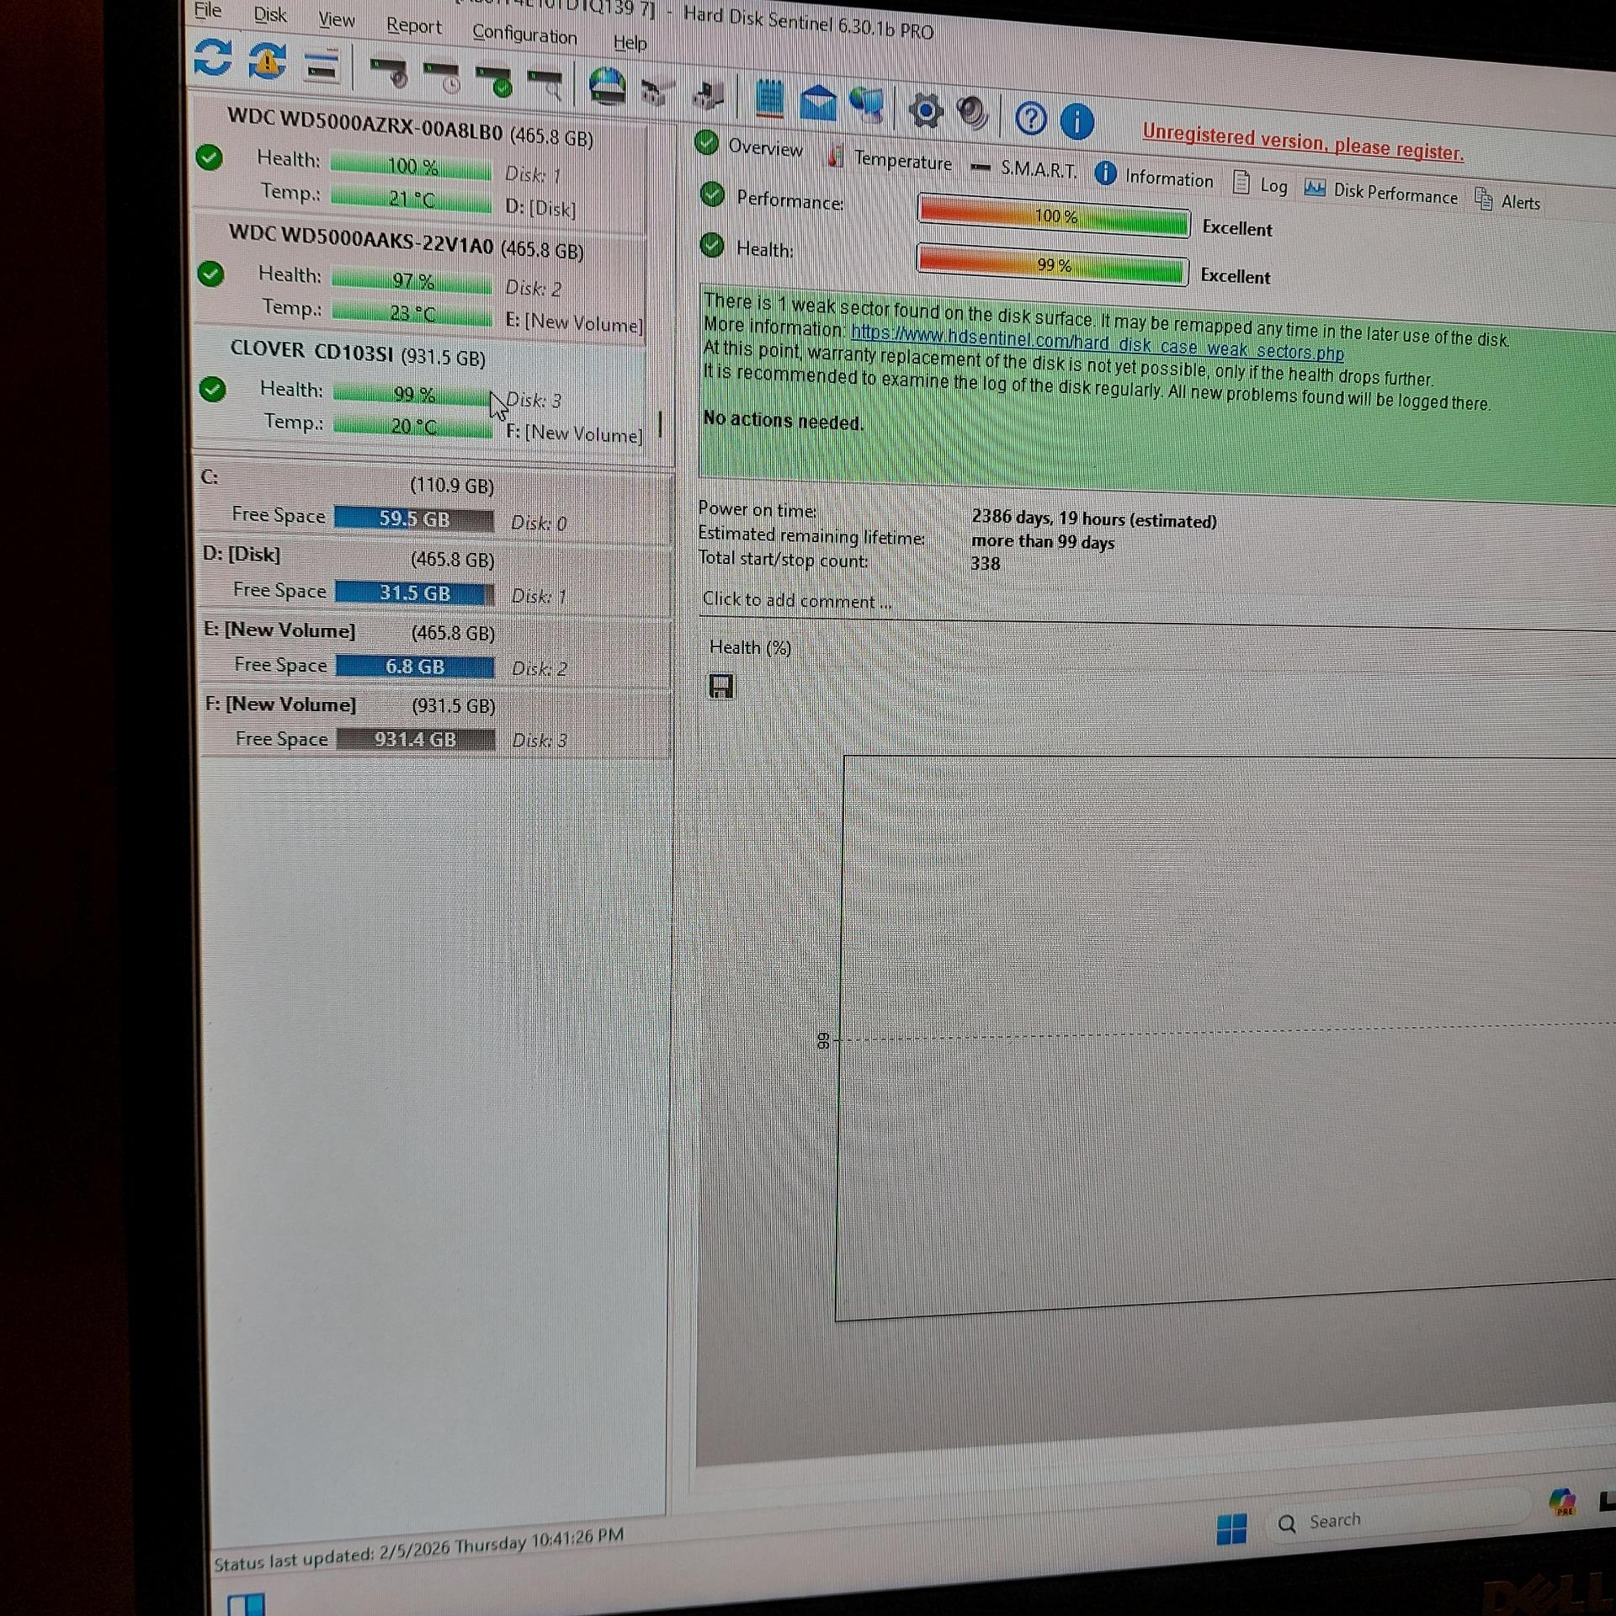Open the gear Preferences toolbar icon
The height and width of the screenshot is (1616, 1616).
point(924,111)
